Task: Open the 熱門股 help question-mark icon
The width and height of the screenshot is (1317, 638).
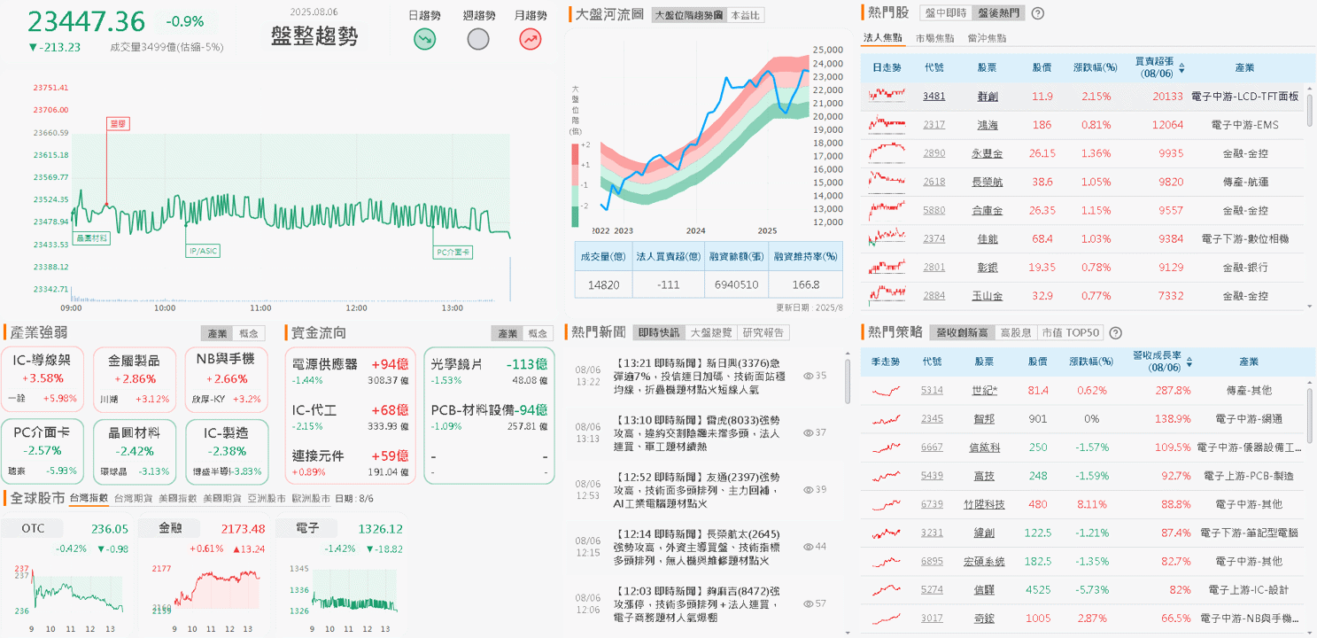Action: 1038,13
